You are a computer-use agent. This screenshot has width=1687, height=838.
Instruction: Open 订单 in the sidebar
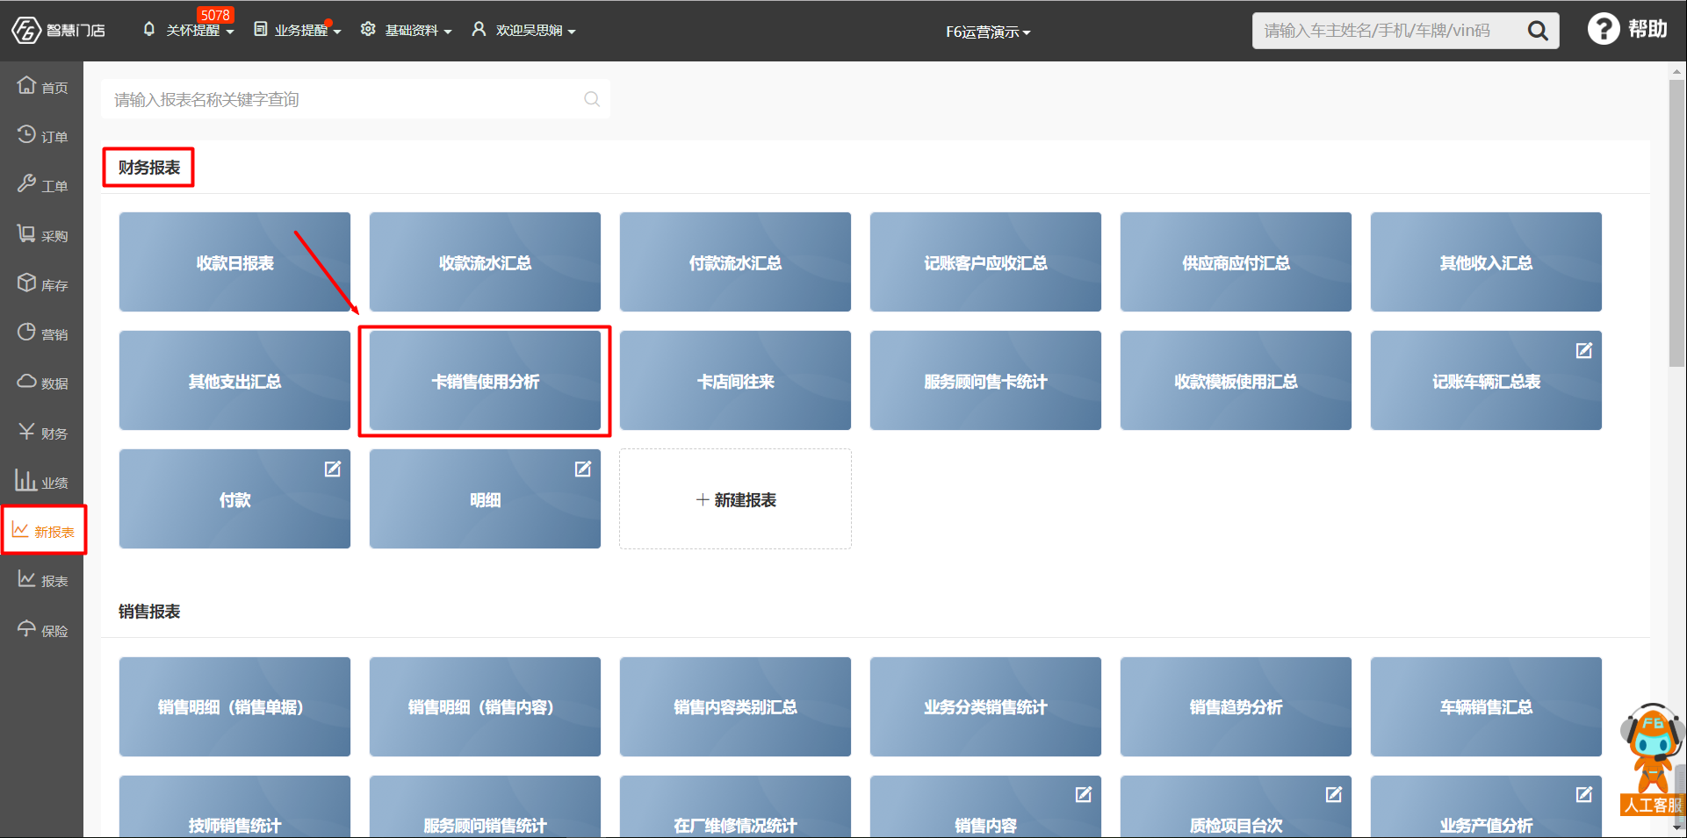click(x=42, y=136)
